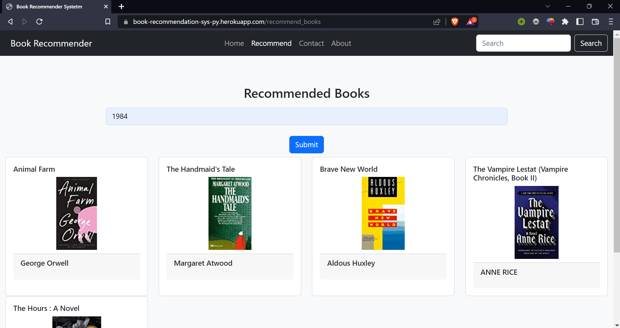Click The Hours : A Novel title
The height and width of the screenshot is (328, 620).
[47, 308]
